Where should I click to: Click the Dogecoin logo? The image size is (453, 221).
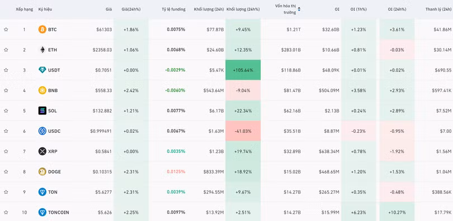(42, 172)
